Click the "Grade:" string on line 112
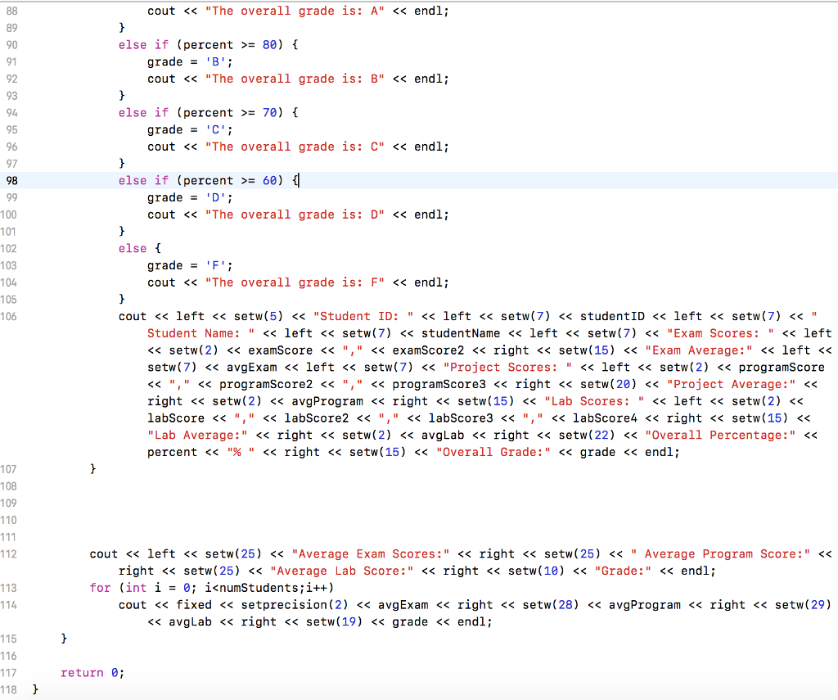 (623, 571)
